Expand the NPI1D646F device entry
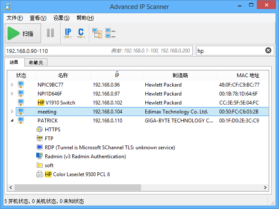This screenshot has height=209, width=279. point(12,94)
